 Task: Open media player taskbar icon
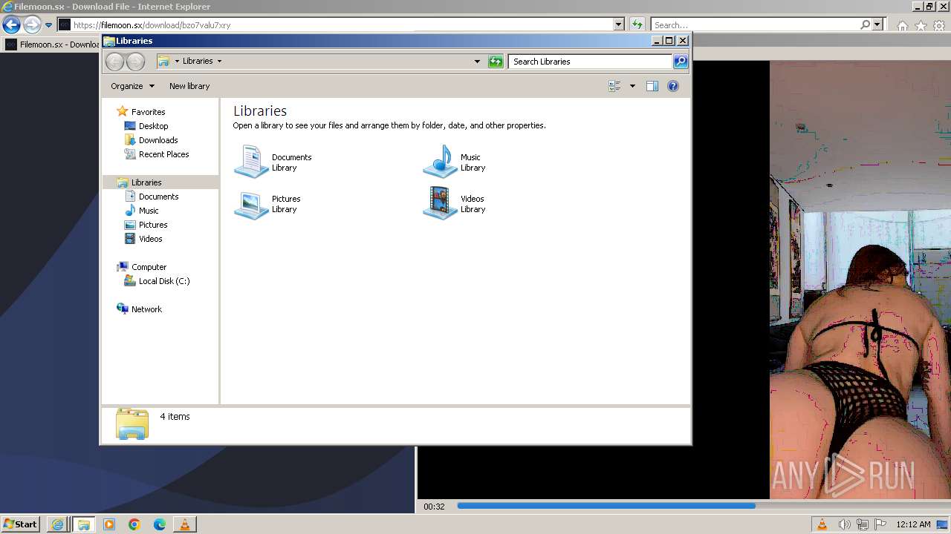point(109,524)
